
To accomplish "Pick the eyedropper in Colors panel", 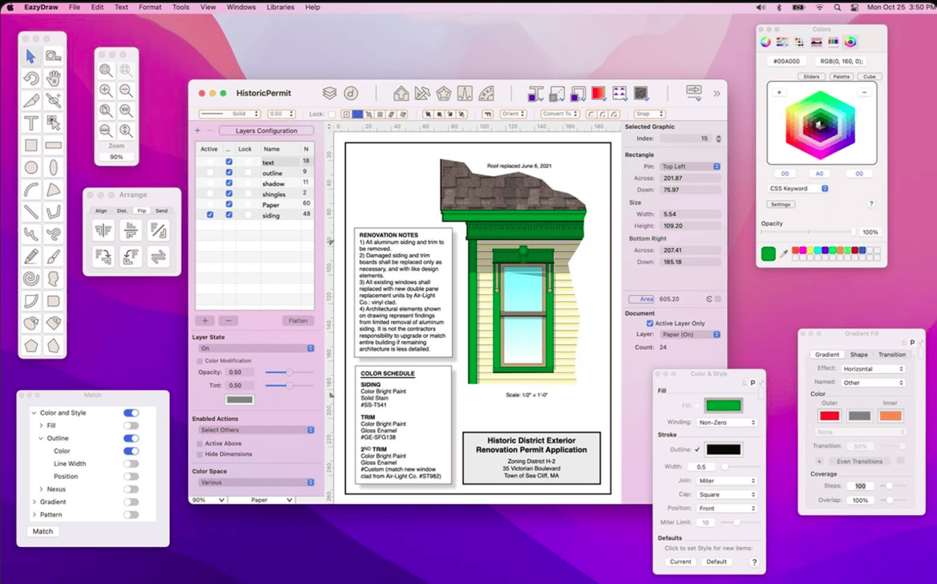I will tap(784, 254).
